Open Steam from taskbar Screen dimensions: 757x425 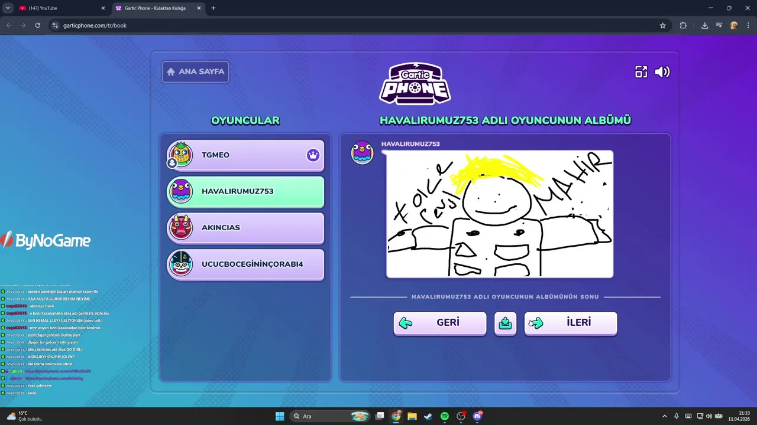(x=428, y=416)
